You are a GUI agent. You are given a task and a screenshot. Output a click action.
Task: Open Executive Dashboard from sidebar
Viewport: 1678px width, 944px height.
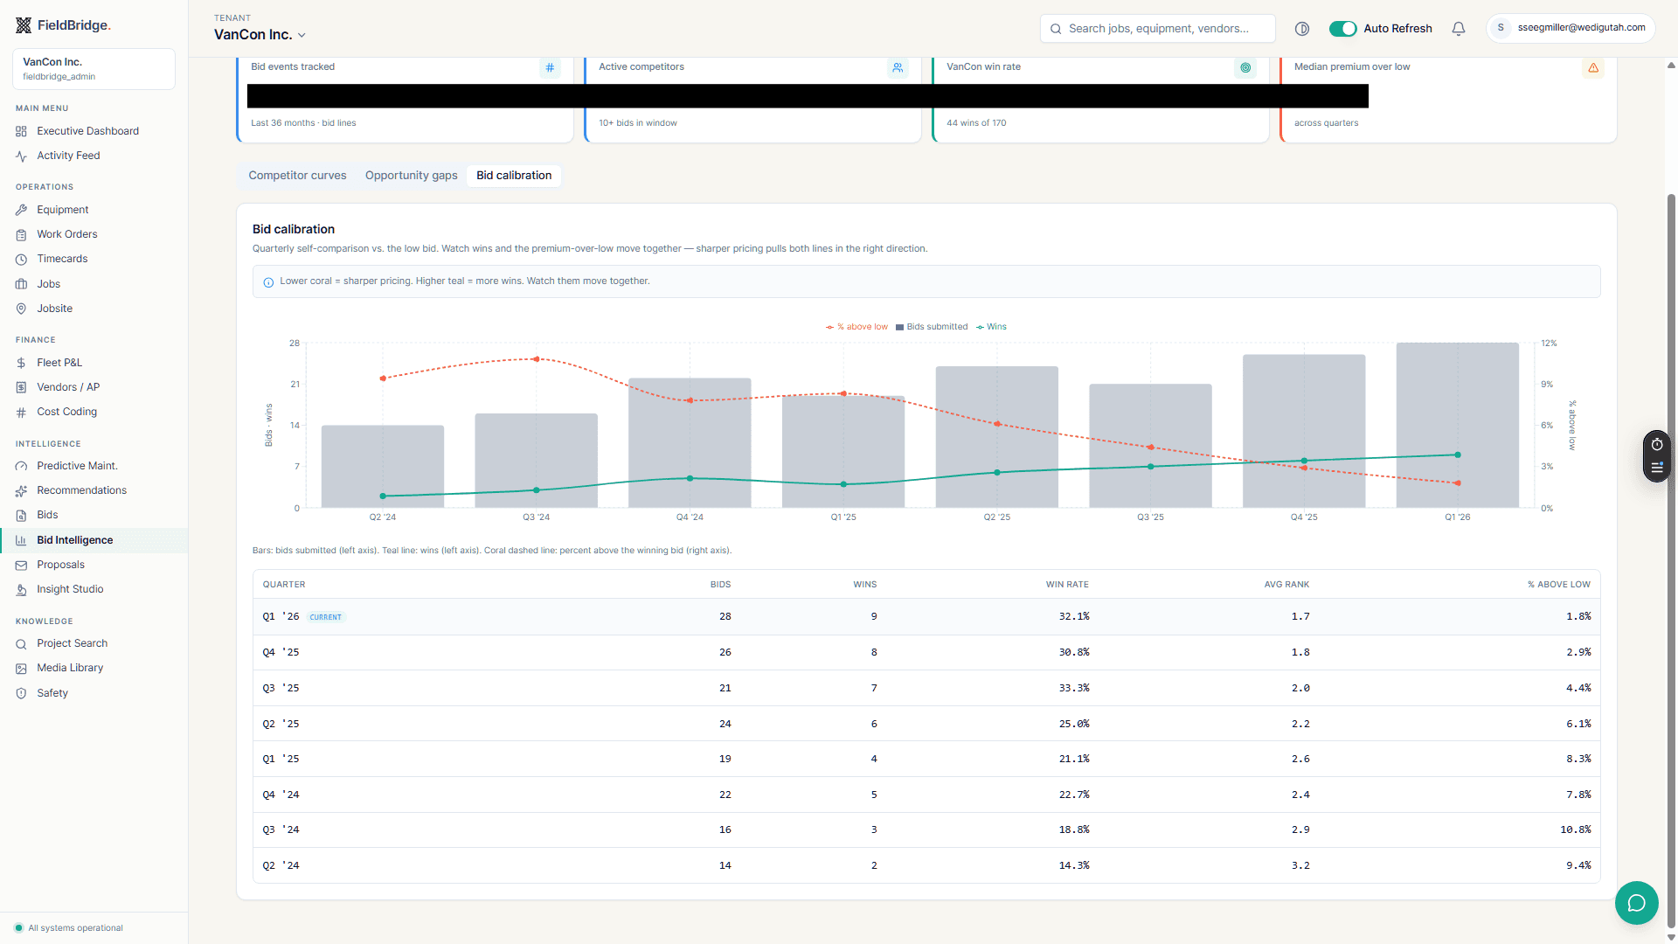[x=87, y=131]
